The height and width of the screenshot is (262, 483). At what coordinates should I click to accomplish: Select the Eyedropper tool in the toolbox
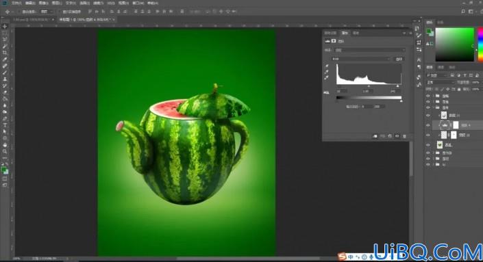[x=5, y=60]
